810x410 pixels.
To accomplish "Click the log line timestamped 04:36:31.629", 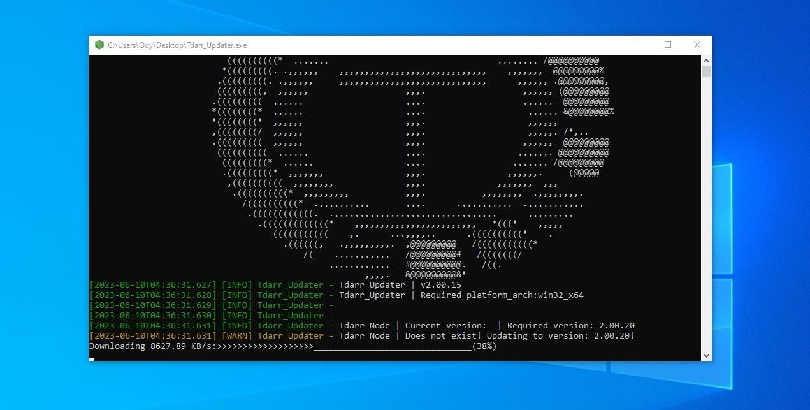I will pyautogui.click(x=212, y=305).
